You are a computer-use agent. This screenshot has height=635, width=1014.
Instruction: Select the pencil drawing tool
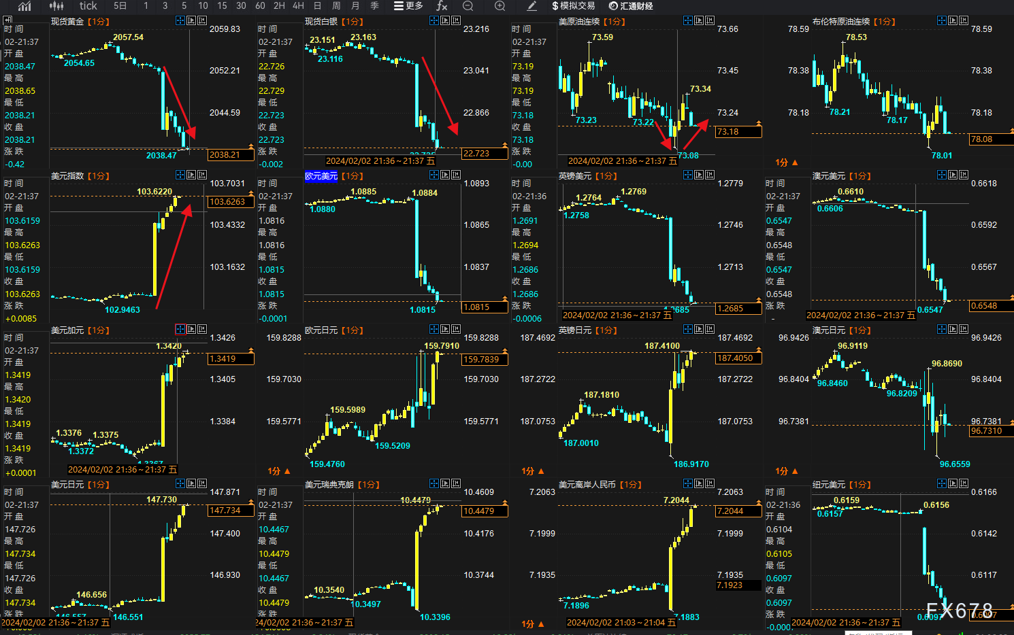532,6
